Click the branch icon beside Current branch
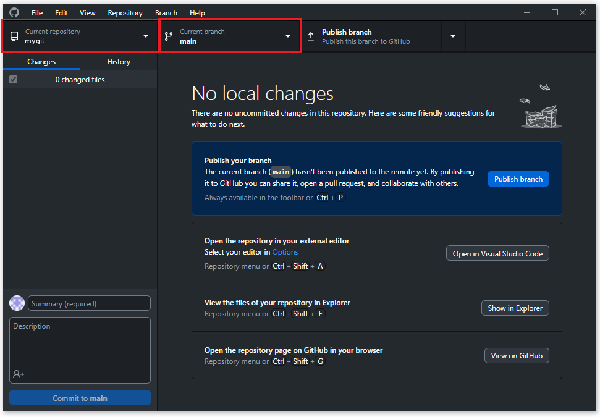This screenshot has width=600, height=417. click(169, 36)
